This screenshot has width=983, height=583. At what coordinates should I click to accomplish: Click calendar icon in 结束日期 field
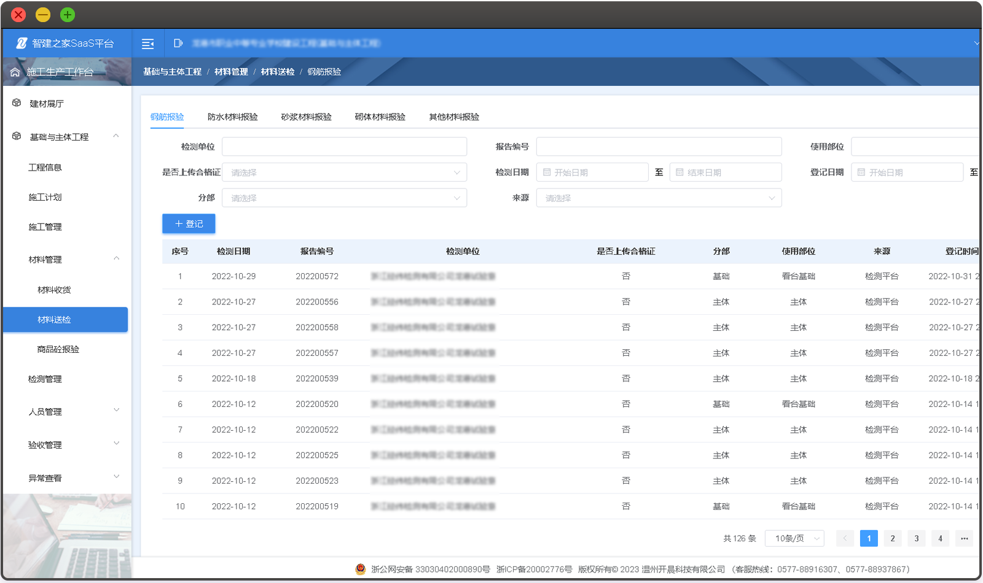(679, 172)
